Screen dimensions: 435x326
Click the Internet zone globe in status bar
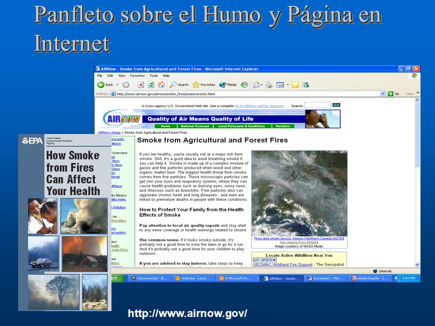coord(375,271)
